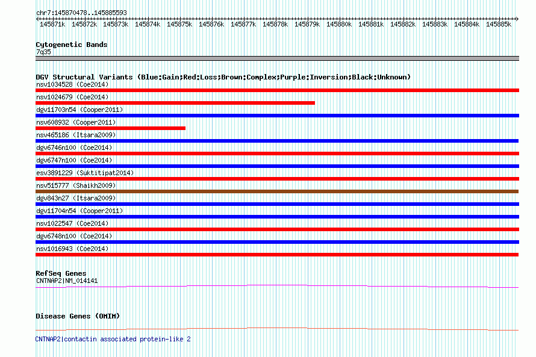Click the 145880k ruler tick label
This screenshot has height=357, width=536.
(x=338, y=24)
